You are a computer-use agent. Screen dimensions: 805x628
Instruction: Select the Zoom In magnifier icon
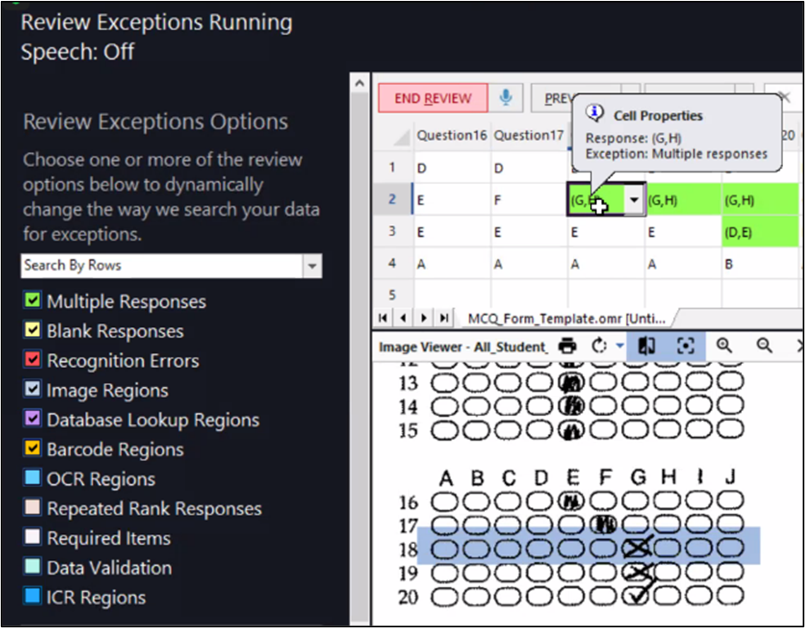pos(723,345)
